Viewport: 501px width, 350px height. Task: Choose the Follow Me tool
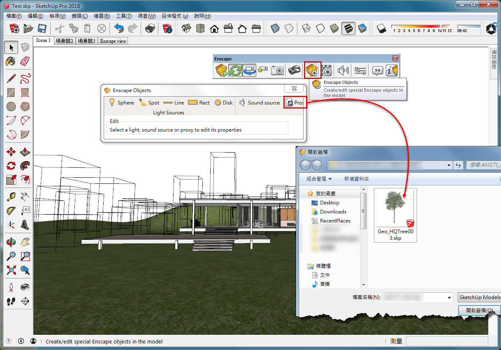[x=25, y=166]
